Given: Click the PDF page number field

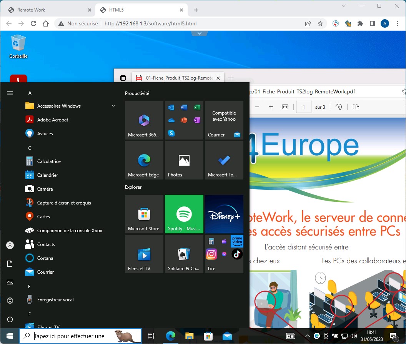Looking at the screenshot, I should 303,107.
